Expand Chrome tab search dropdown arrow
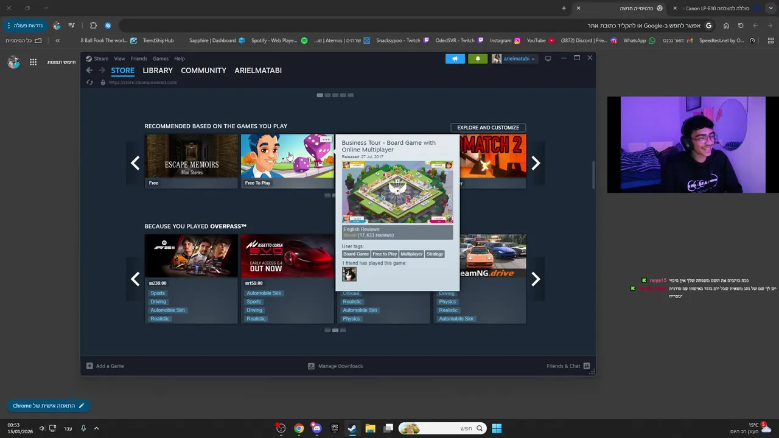779x438 pixels. tap(770, 8)
